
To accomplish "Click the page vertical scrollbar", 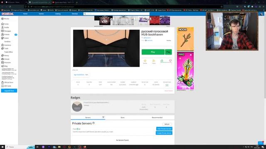I will click(265, 56).
